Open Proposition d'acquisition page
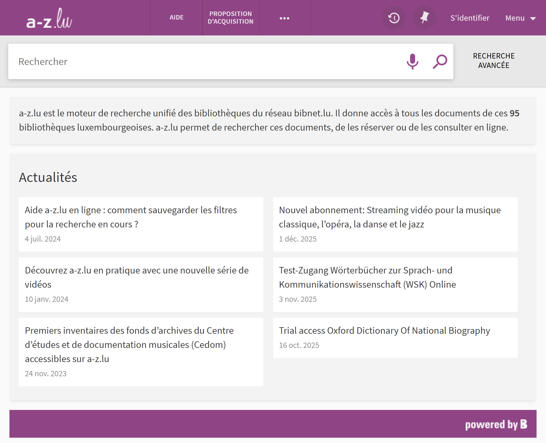Viewport: 546px width, 443px height. click(231, 18)
